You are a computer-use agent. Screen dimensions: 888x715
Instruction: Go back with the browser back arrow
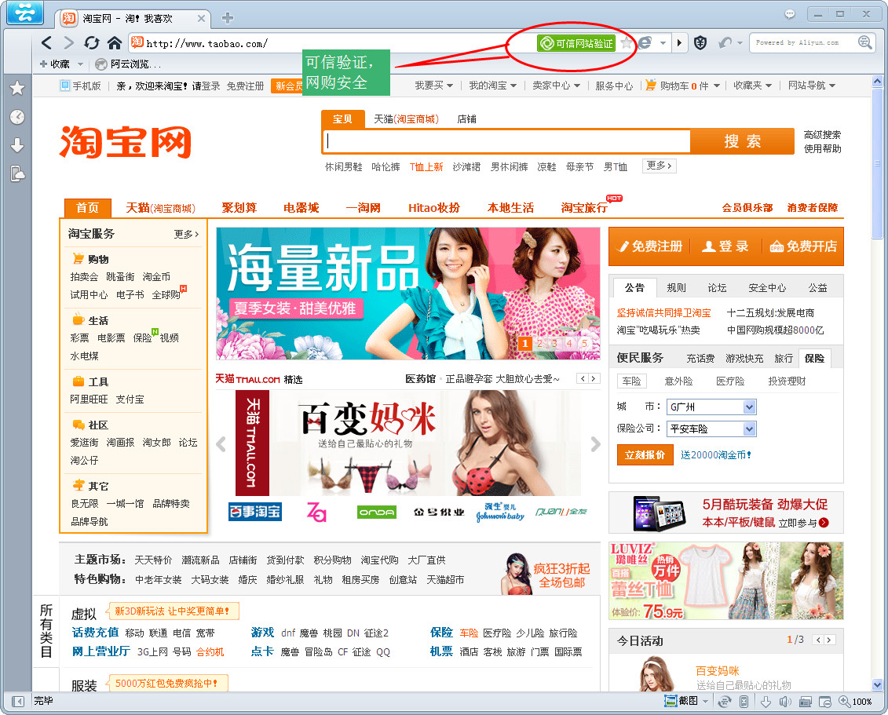coord(46,42)
